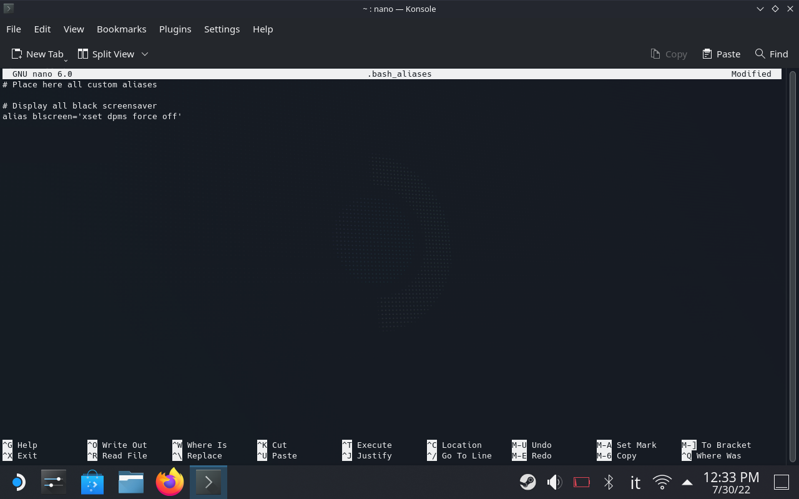Open the Dolphin file manager taskbar icon
This screenshot has width=799, height=499.
click(131, 482)
